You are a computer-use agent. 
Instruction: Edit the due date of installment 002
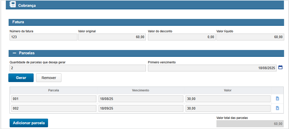[141, 108]
